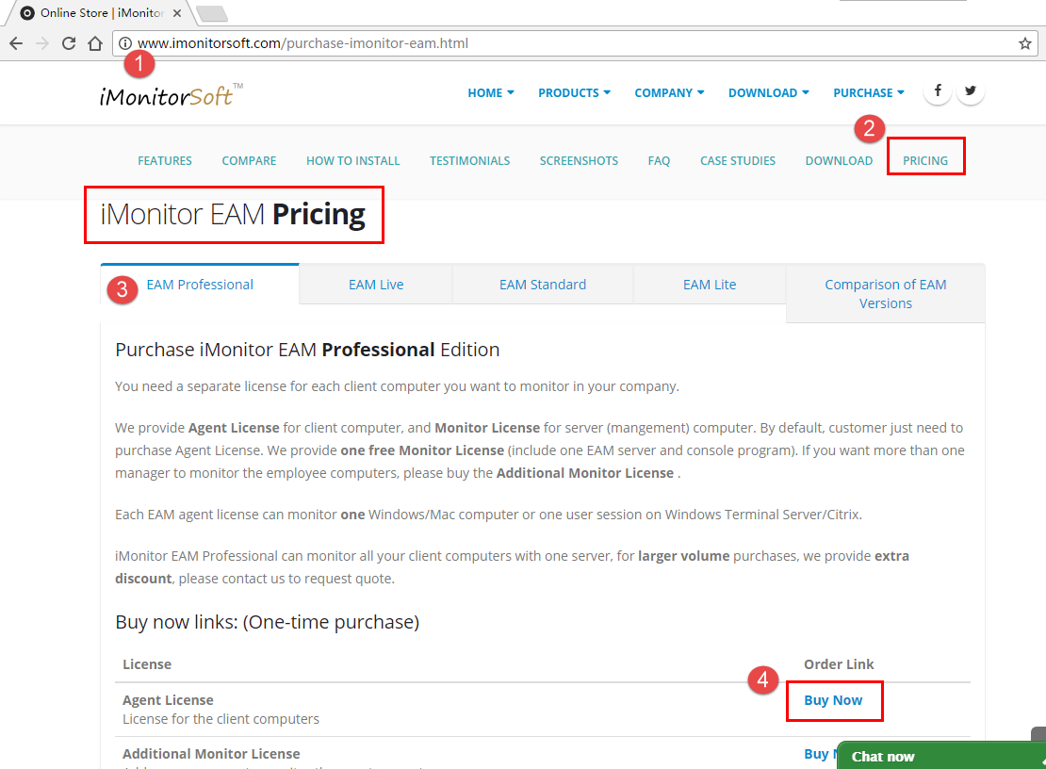Go to HOW TO INSTALL page

click(x=352, y=161)
